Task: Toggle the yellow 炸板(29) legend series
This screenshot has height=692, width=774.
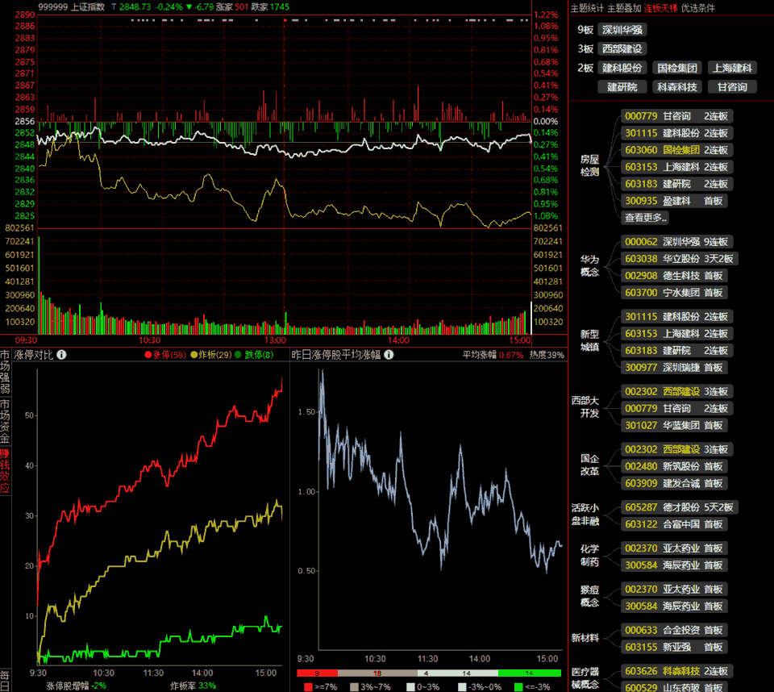Action: point(211,355)
